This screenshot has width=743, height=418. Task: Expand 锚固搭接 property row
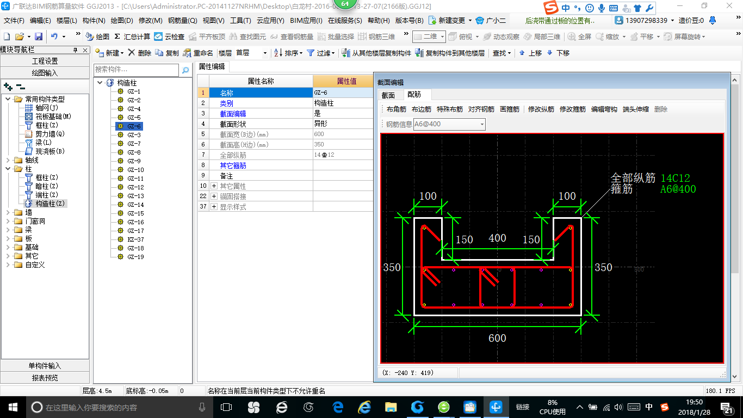click(x=214, y=196)
